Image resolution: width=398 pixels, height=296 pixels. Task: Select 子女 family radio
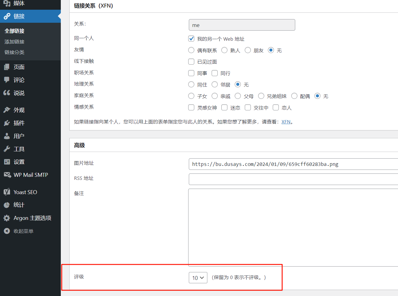click(191, 96)
